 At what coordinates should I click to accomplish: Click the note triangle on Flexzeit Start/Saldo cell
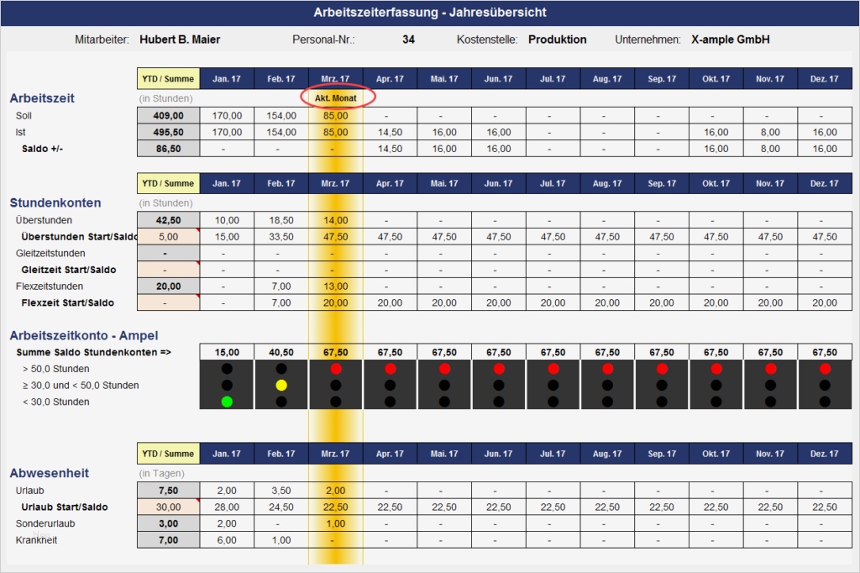197,297
